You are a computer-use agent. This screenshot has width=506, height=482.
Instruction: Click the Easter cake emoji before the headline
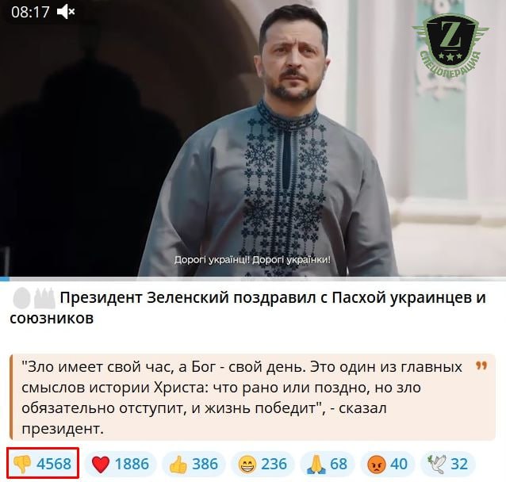coord(44,298)
